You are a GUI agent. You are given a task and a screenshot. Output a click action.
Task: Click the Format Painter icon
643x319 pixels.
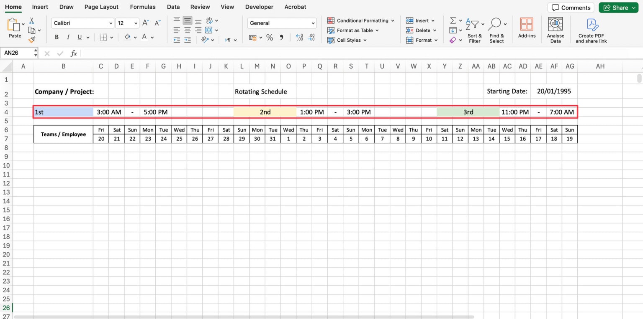tap(31, 39)
